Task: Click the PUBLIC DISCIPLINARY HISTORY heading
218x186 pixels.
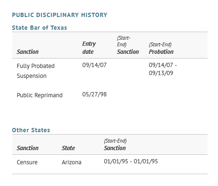Action: click(x=59, y=15)
